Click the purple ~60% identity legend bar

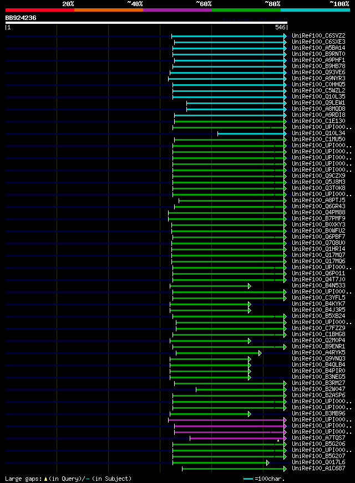(177, 10)
